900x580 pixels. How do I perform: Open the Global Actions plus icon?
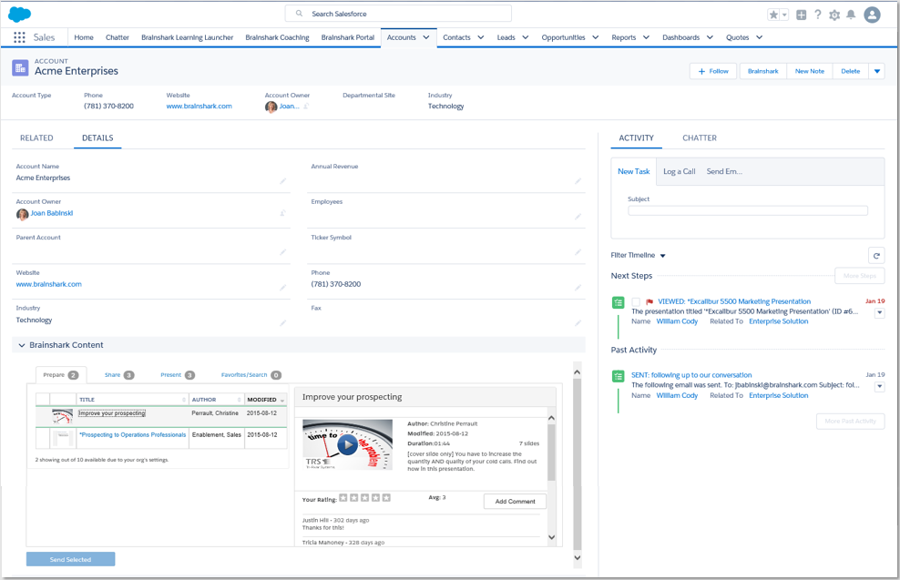pyautogui.click(x=802, y=15)
